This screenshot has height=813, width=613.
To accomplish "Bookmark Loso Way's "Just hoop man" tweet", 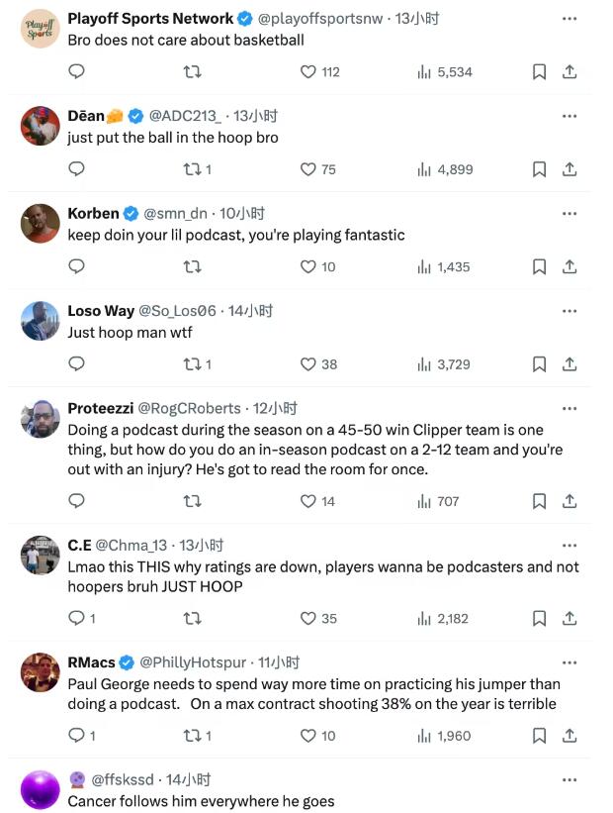I will click(x=539, y=364).
